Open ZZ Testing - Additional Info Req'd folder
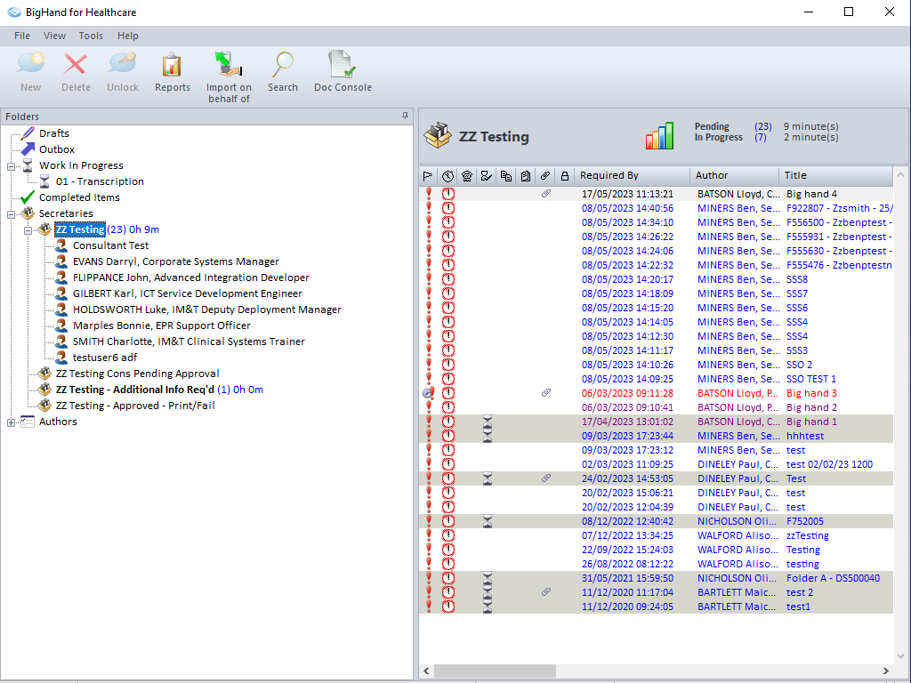 click(135, 390)
